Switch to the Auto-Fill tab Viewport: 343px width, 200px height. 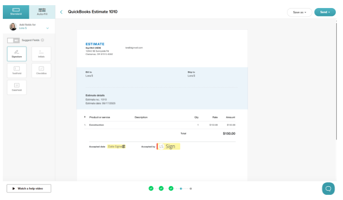(x=42, y=12)
